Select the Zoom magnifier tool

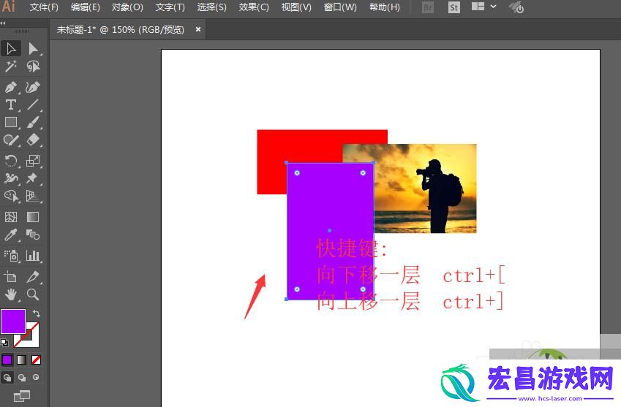(33, 294)
